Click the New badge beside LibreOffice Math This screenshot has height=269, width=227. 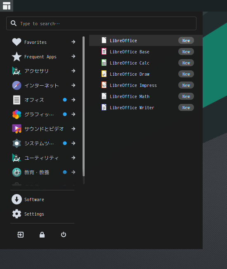186,96
